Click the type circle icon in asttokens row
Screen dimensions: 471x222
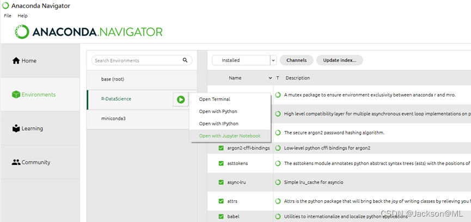278,163
